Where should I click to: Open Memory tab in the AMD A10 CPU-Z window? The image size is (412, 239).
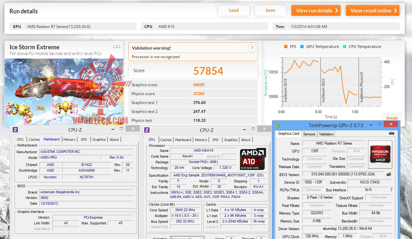pos(201,140)
